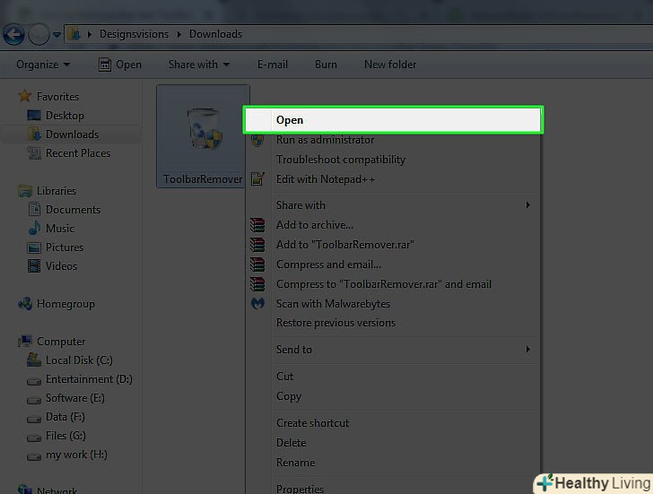The image size is (653, 494).
Task: Choose Edit with Notepad++
Action: [393, 179]
